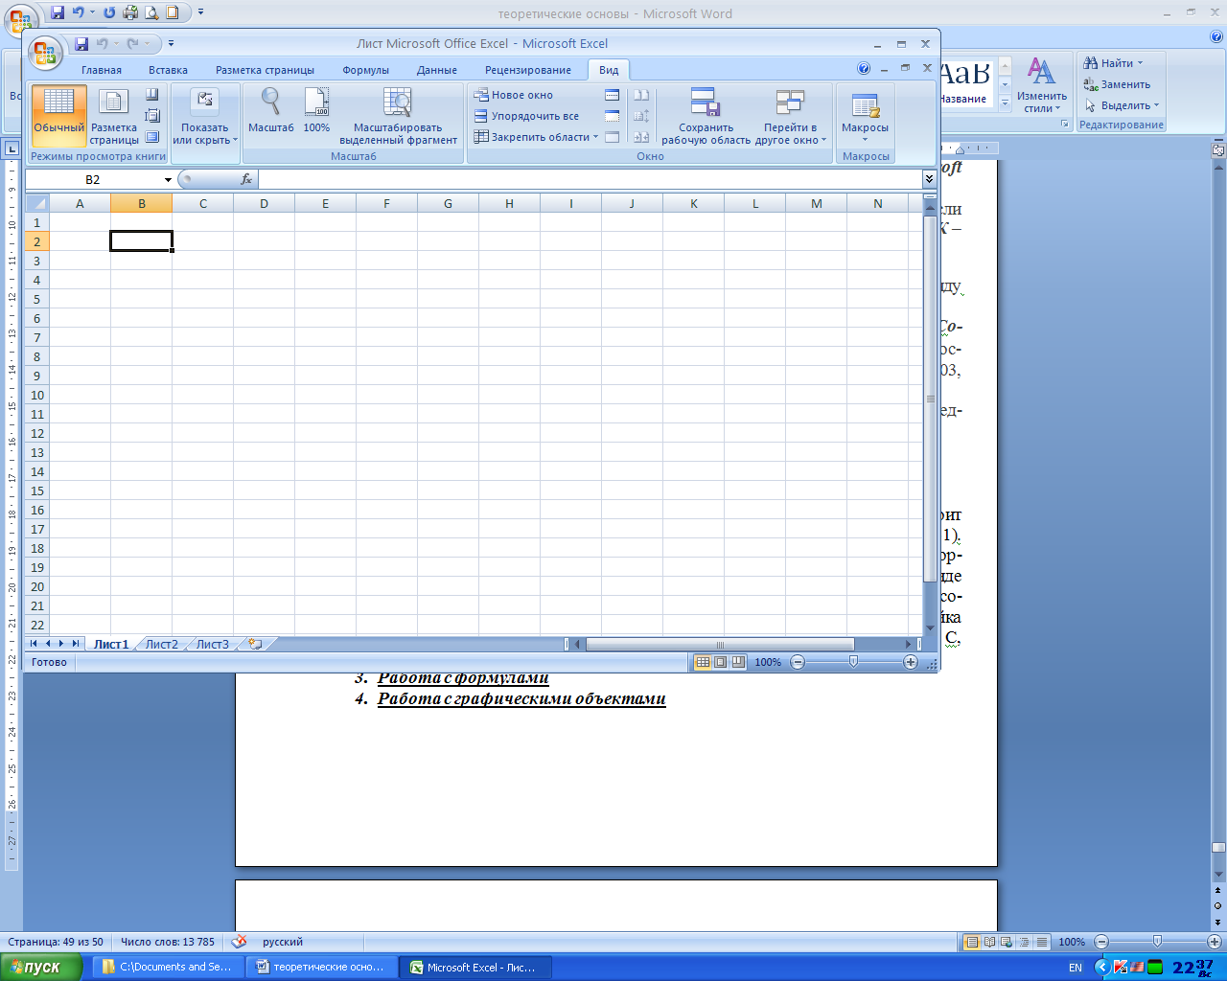Image resolution: width=1227 pixels, height=981 pixels.
Task: Select row 10 header
Action: pyautogui.click(x=37, y=395)
